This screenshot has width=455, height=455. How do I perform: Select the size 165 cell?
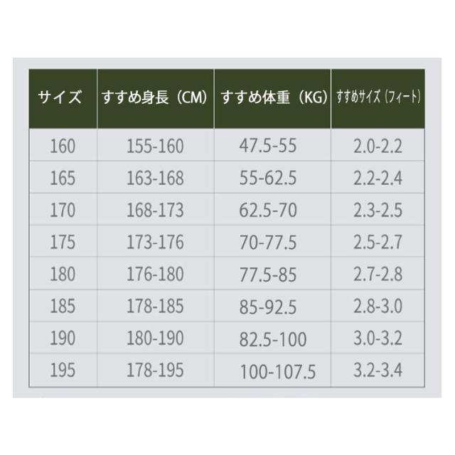(63, 178)
